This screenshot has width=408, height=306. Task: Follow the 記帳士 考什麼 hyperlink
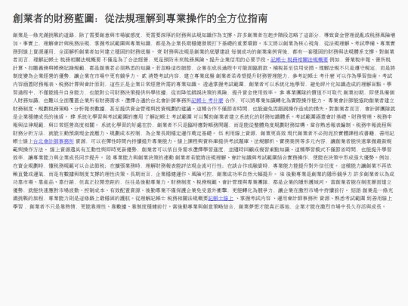click(207, 100)
